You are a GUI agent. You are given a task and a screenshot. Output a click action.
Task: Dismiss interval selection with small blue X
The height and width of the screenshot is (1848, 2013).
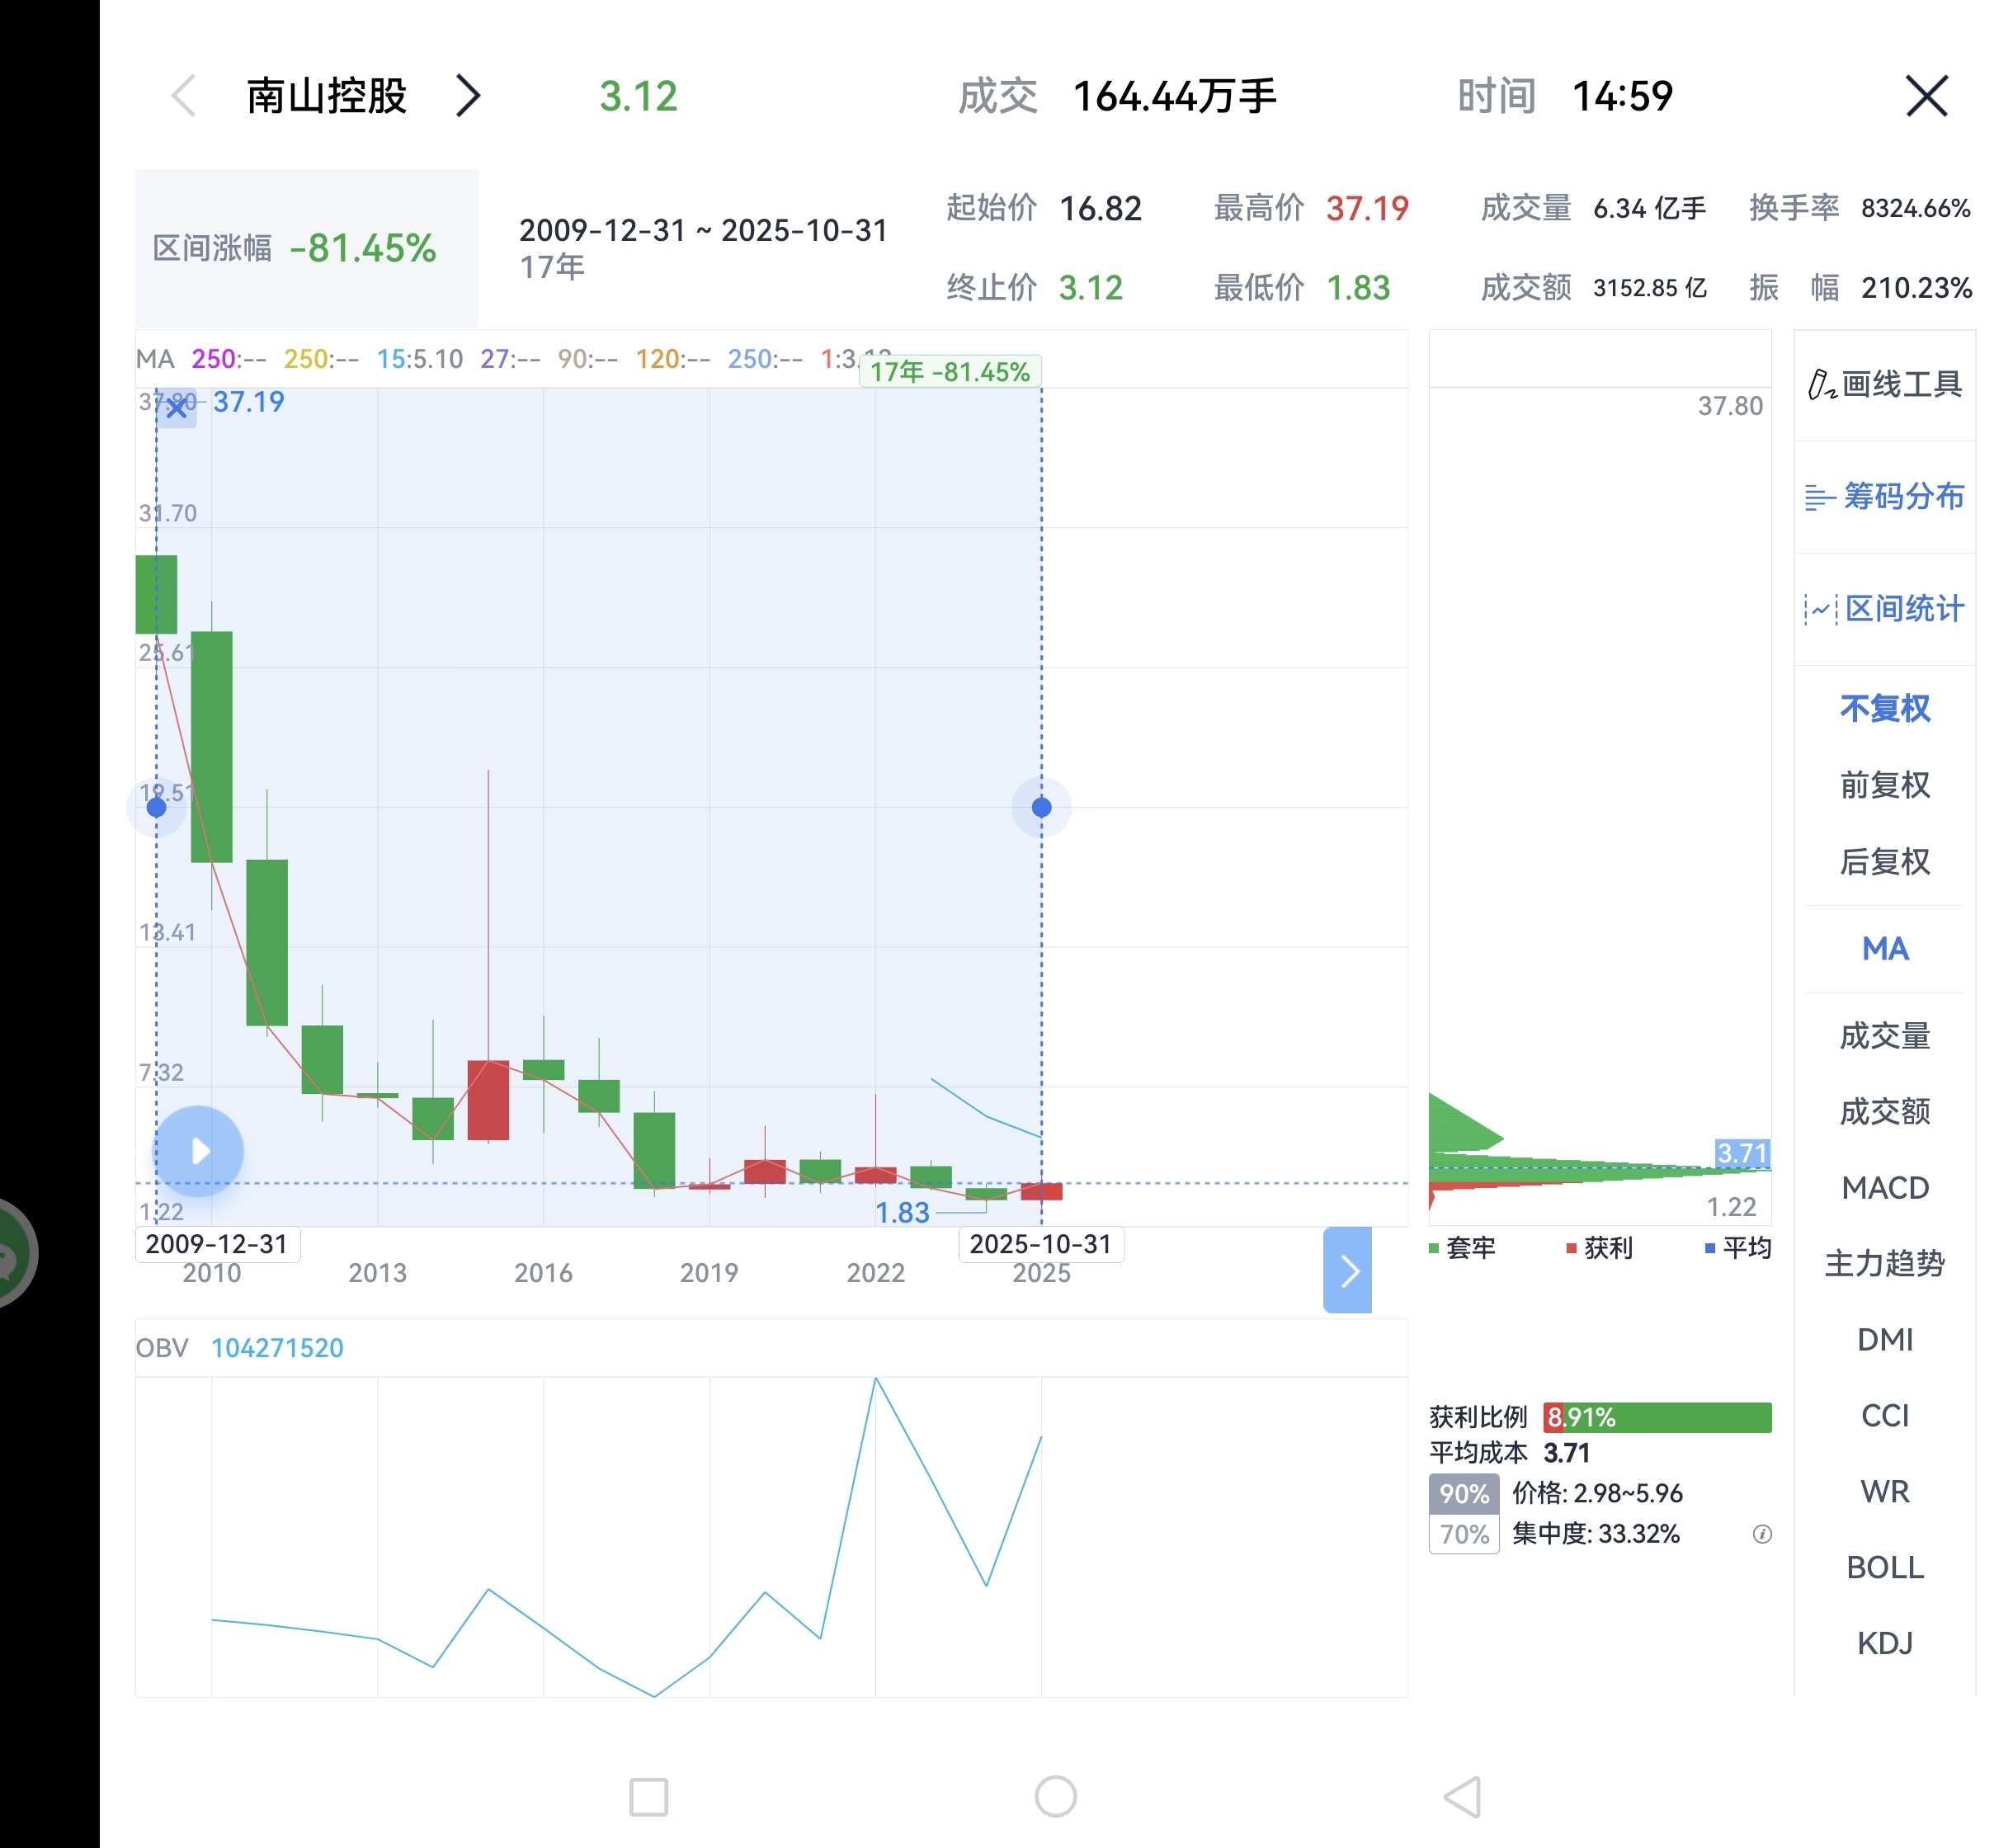coord(177,408)
